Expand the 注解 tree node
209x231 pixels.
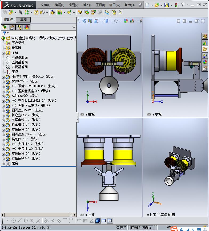pyautogui.click(x=3, y=53)
